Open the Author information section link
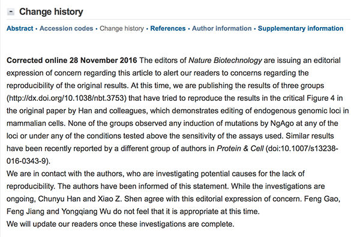Screen dimensions: 360x237 click(x=222, y=28)
